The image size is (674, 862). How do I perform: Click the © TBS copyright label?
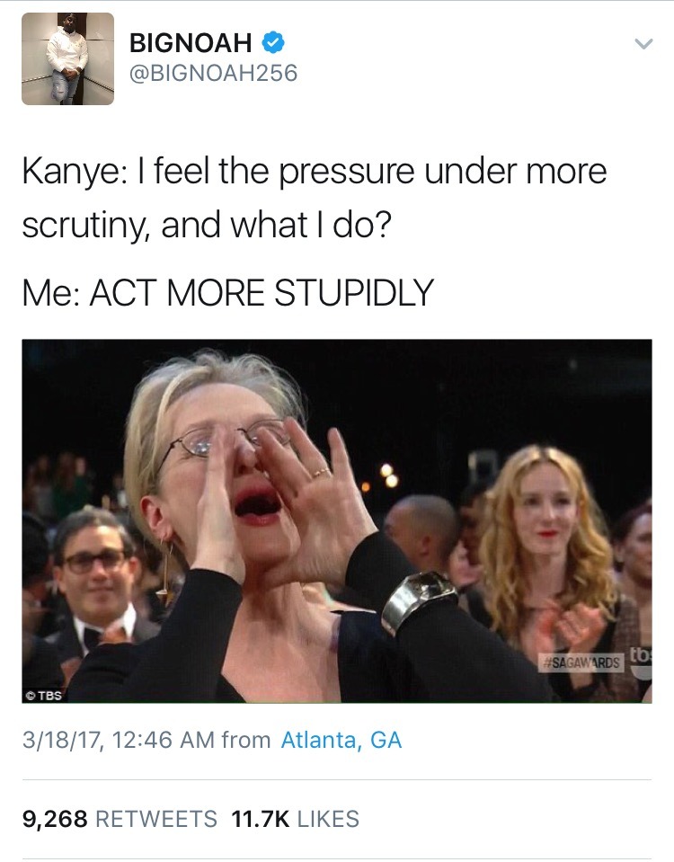click(x=45, y=695)
